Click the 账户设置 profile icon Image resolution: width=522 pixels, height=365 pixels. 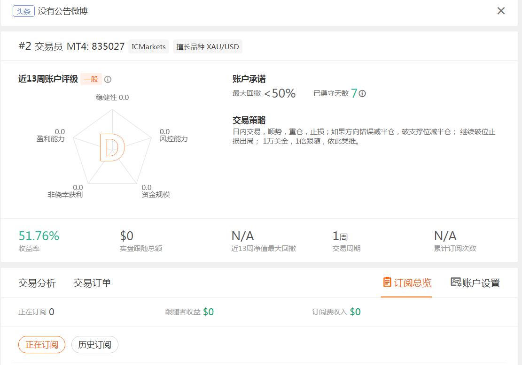[x=455, y=282]
